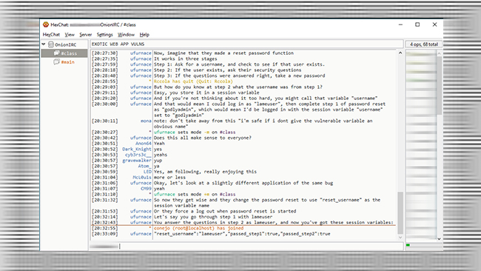The image size is (481, 271).
Task: Click the timestamp [20:27:30]
Action: click(104, 53)
